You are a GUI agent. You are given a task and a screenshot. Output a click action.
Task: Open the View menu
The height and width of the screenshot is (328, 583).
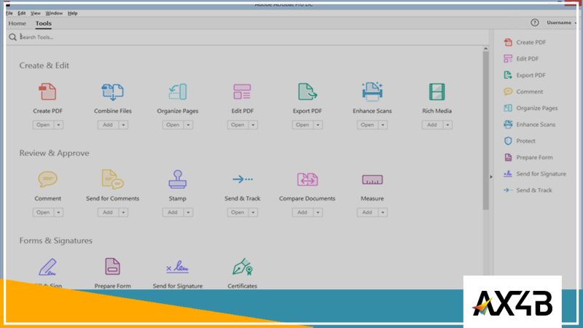[x=35, y=13]
